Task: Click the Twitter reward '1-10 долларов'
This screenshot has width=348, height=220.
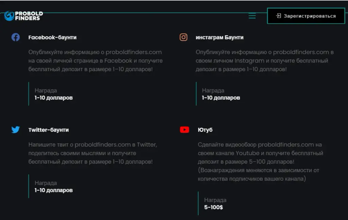Action: click(54, 191)
